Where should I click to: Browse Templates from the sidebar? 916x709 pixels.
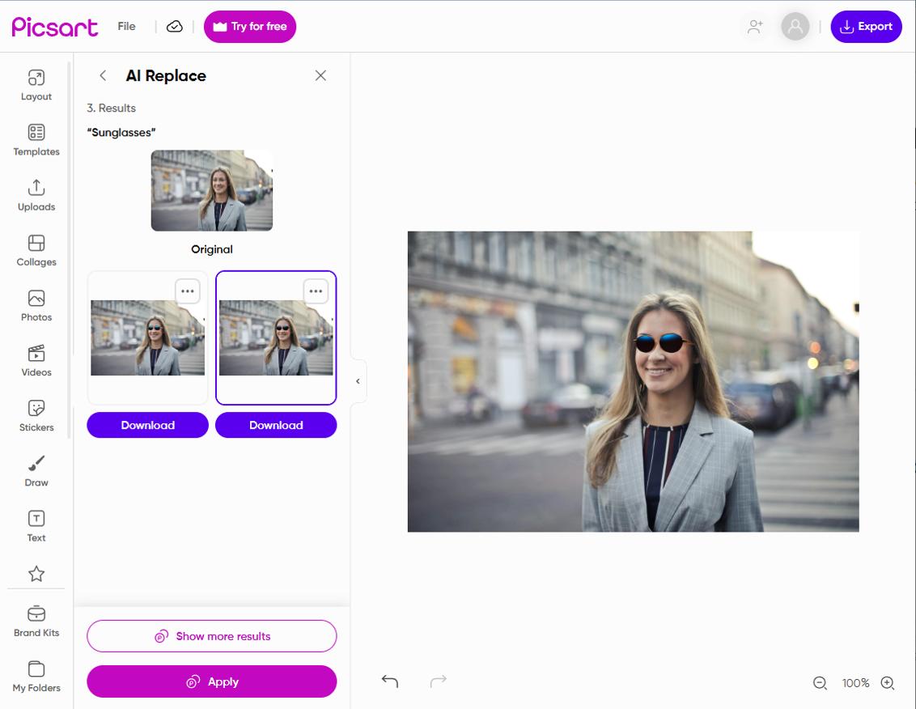36,140
